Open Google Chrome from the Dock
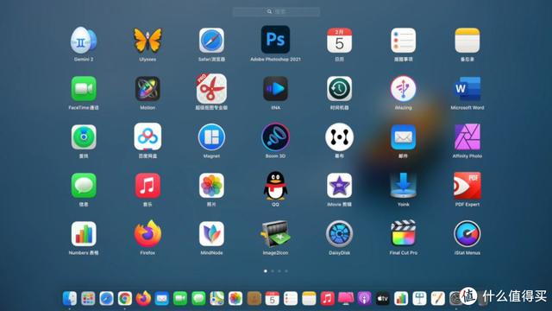The width and height of the screenshot is (552, 311). (x=124, y=299)
